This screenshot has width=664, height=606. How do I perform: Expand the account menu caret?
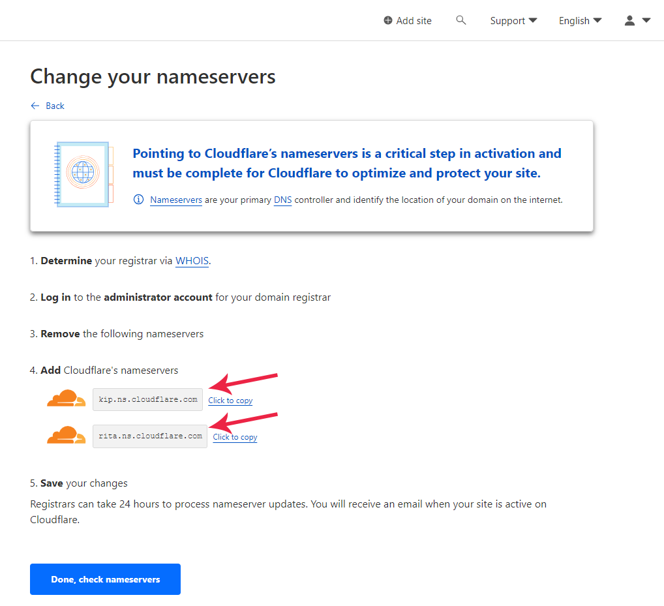pos(646,21)
